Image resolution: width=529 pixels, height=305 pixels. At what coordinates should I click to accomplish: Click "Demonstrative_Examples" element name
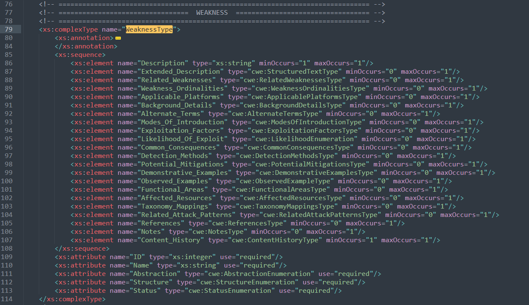tap(184, 173)
